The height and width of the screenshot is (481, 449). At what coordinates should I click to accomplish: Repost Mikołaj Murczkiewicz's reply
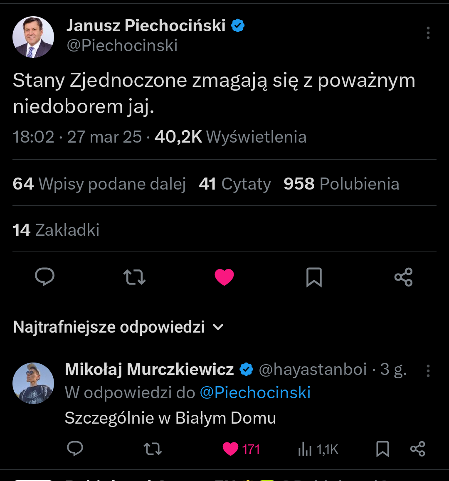(153, 449)
